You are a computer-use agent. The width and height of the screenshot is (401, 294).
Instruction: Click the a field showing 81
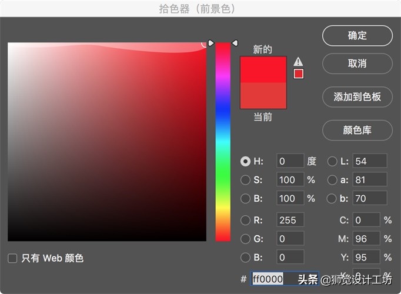tap(370, 180)
